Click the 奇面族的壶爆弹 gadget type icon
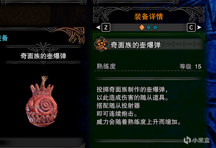This screenshot has width=216, height=148. [101, 44]
